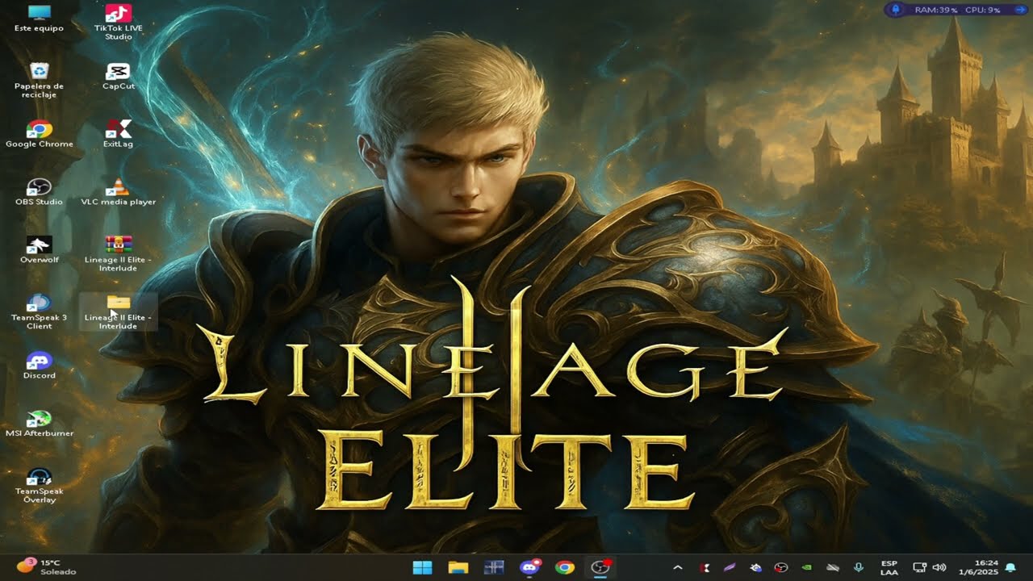Open the Windows Start menu
1033x581 pixels.
click(422, 567)
